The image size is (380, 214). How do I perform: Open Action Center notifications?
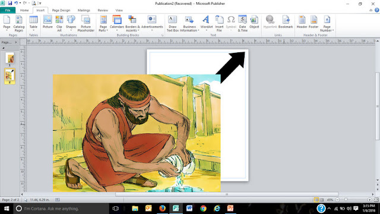[356, 209]
